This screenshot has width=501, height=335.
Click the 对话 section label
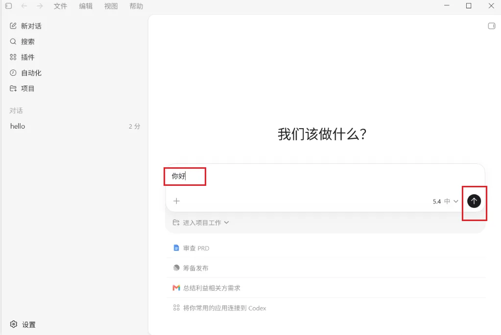[x=16, y=111]
